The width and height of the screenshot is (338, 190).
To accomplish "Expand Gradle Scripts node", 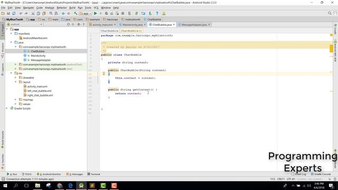I will 7,108.
